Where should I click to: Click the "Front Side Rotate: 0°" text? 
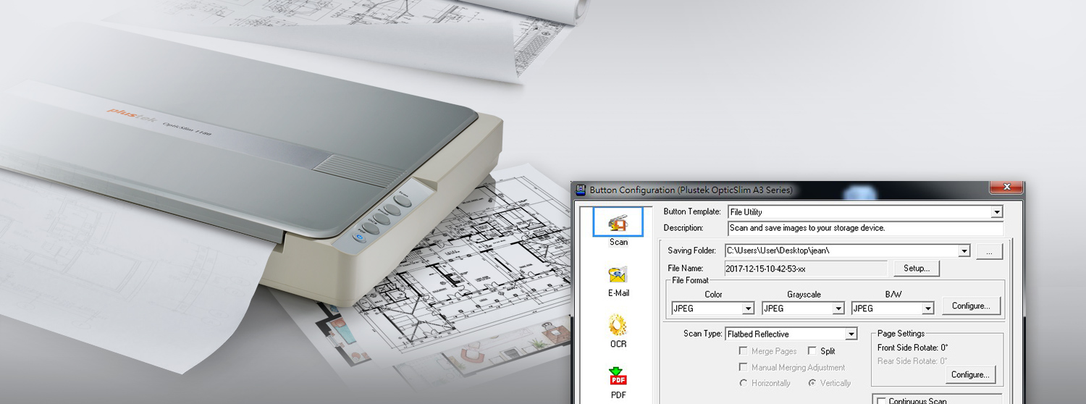913,348
